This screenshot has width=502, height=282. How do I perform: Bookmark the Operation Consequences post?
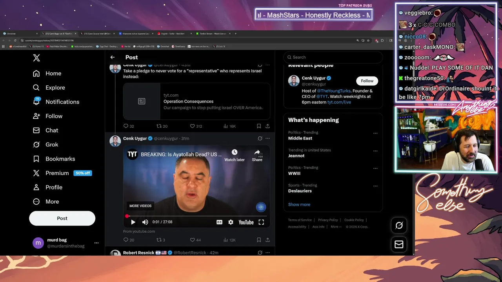coord(259,126)
